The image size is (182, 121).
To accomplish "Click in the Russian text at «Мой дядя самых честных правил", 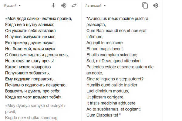I will (39, 18).
